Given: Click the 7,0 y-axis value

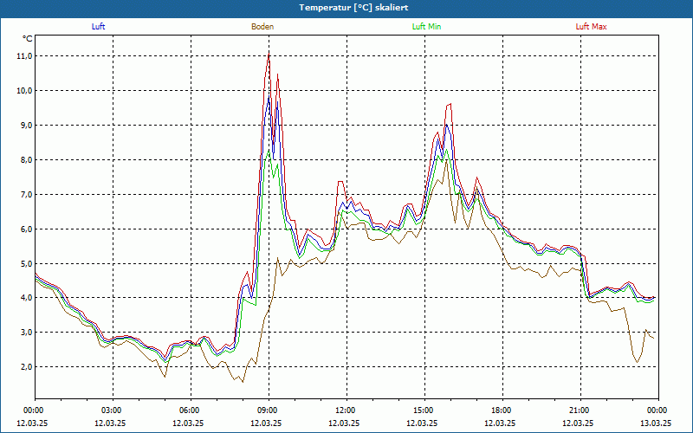Looking at the screenshot, I should 26,194.
